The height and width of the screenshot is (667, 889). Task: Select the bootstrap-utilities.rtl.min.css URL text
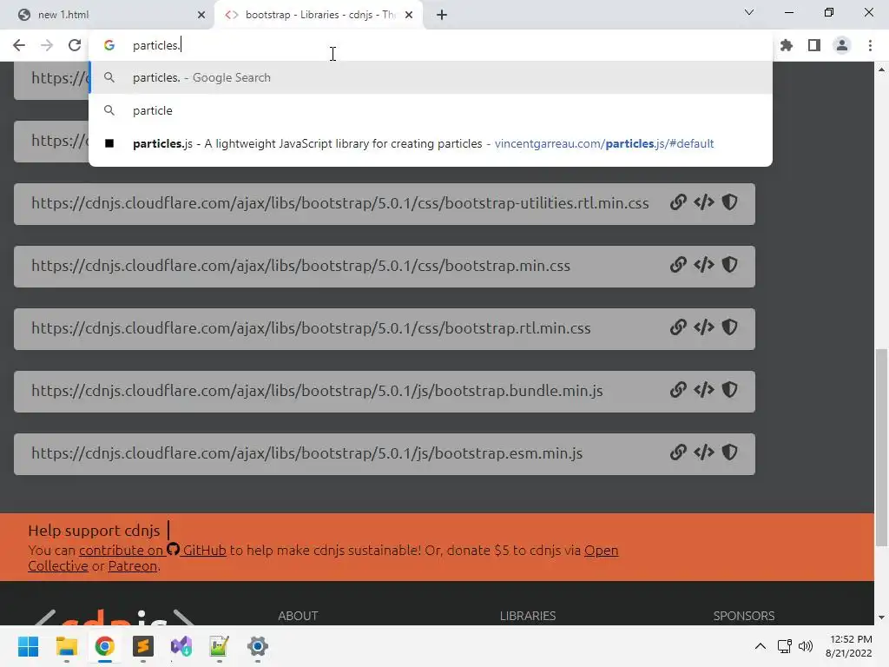click(339, 203)
